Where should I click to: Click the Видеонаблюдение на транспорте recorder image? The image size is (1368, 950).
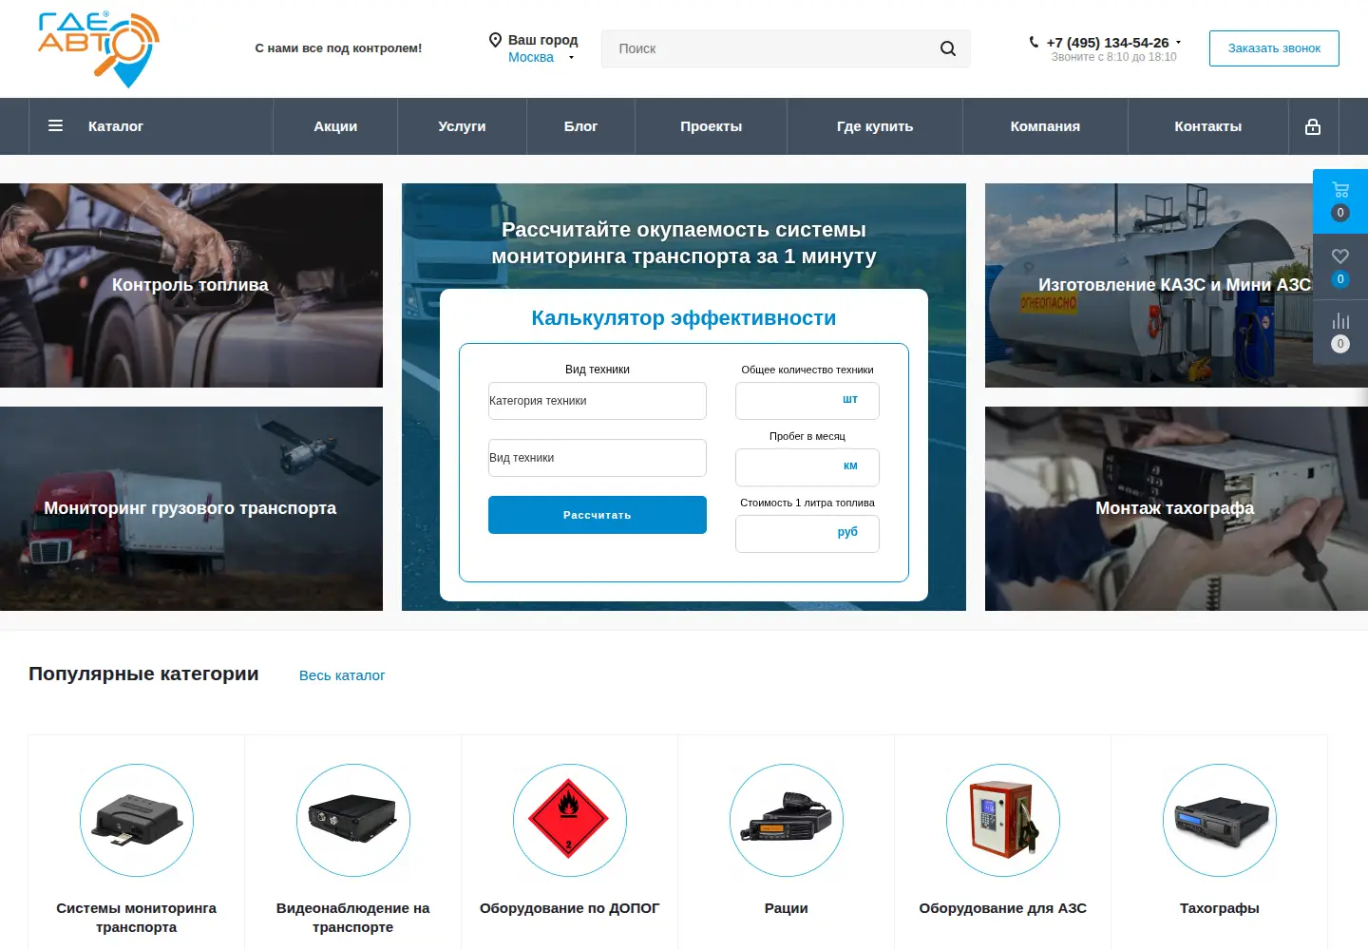click(353, 820)
